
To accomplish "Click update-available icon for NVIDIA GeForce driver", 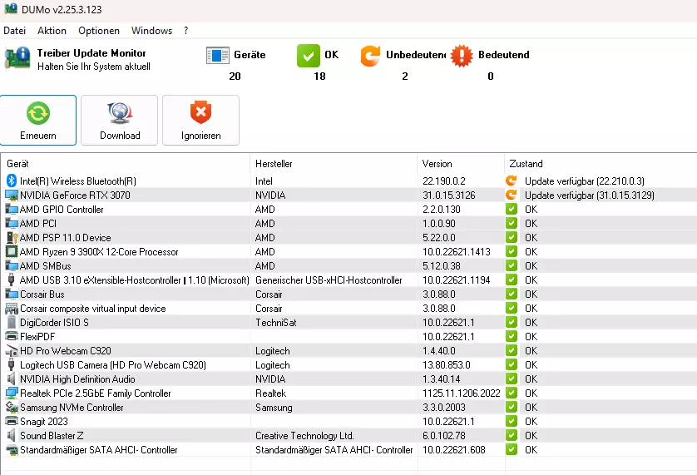I will pyautogui.click(x=512, y=195).
